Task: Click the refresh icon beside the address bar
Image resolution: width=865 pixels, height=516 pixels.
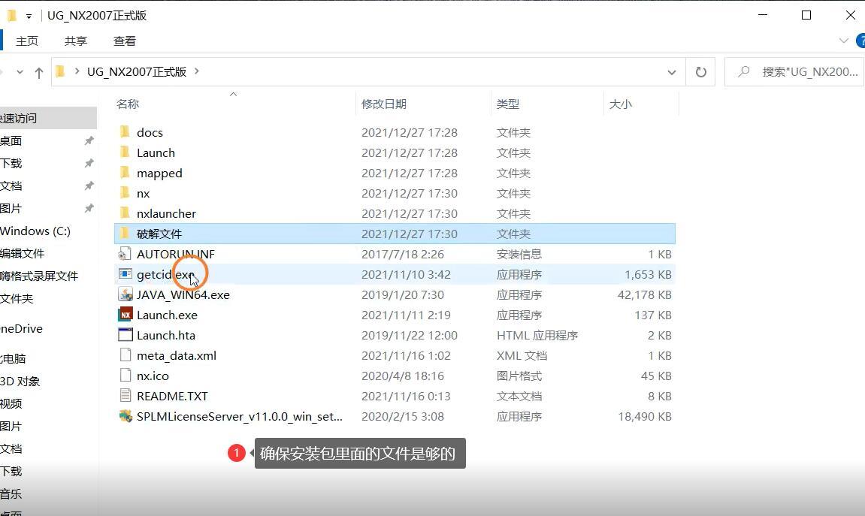Action: (x=700, y=71)
